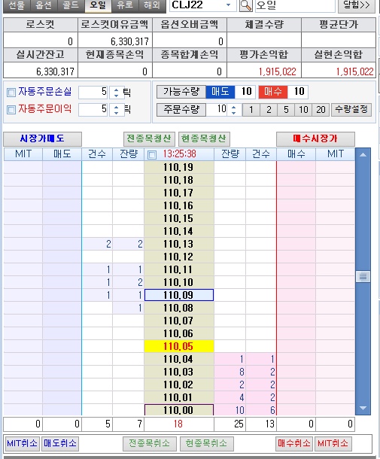The image size is (380, 459).
Task: Increase the 주문수량 order quantity stepper
Action: (233, 107)
